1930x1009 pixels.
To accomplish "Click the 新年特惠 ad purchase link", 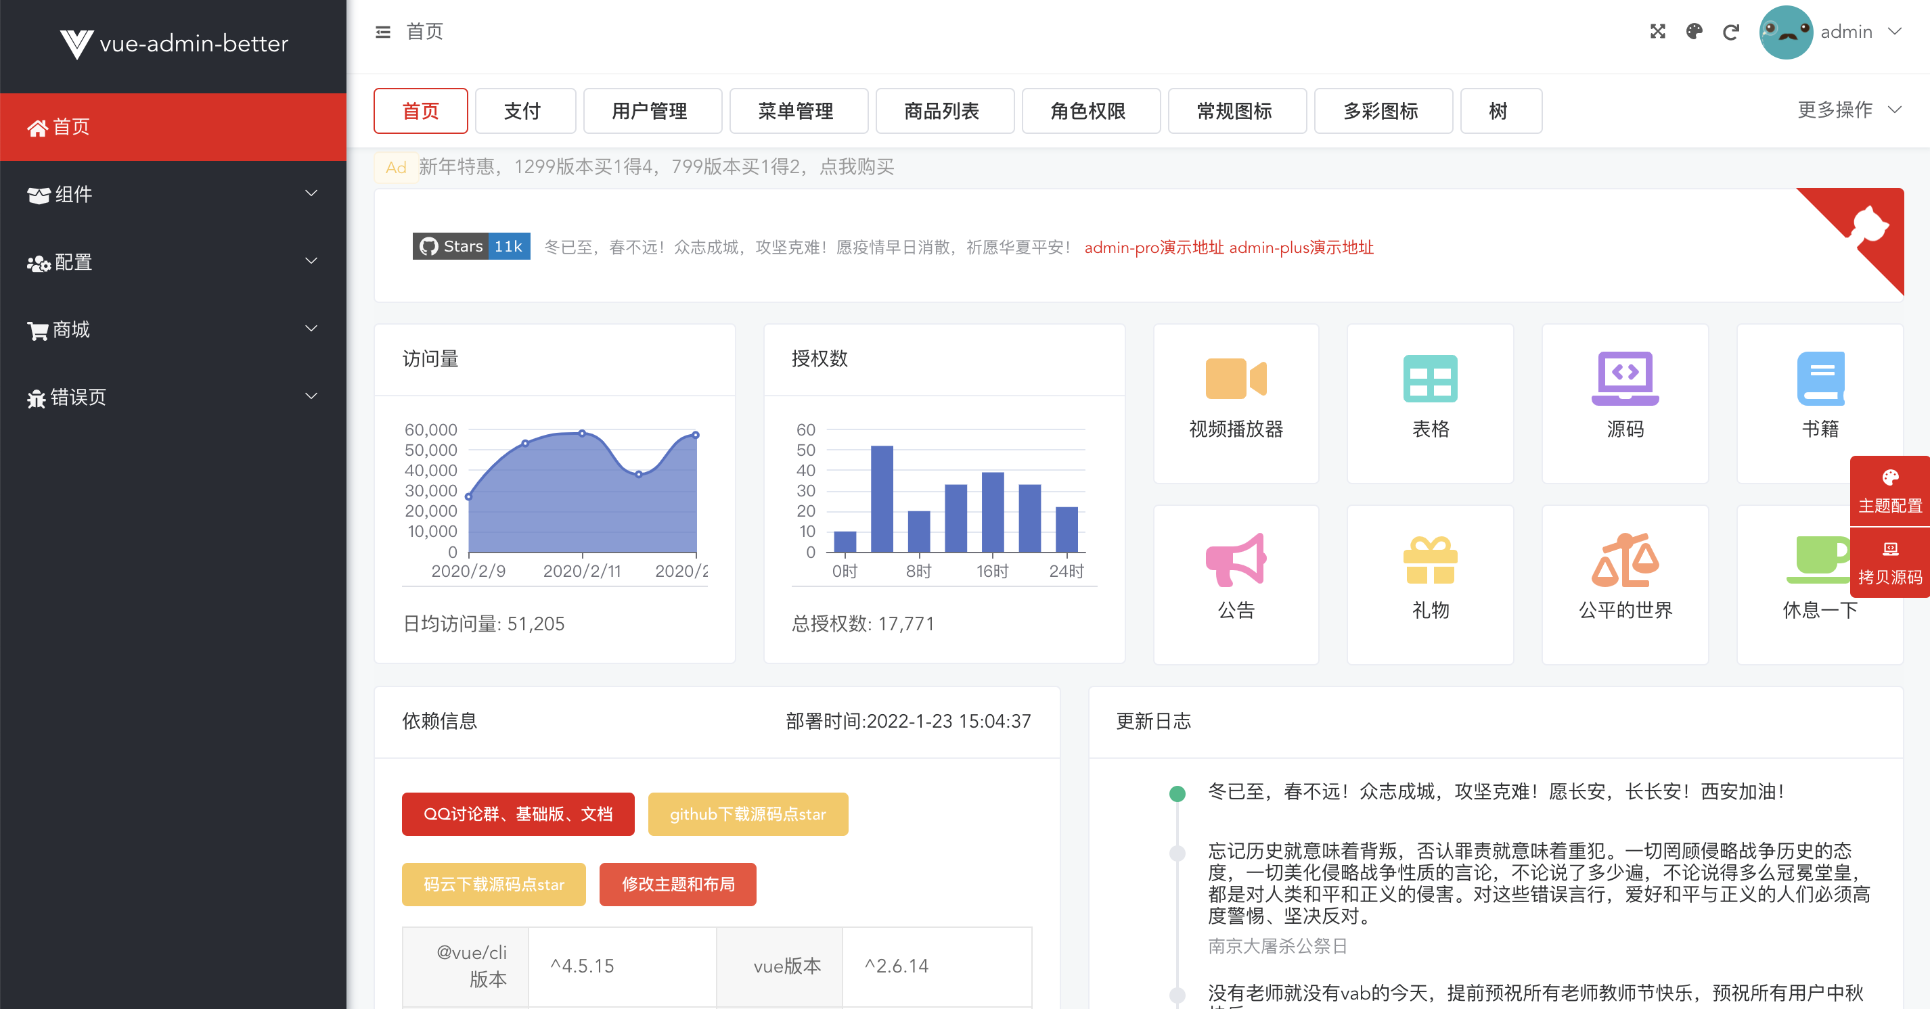I will [656, 166].
